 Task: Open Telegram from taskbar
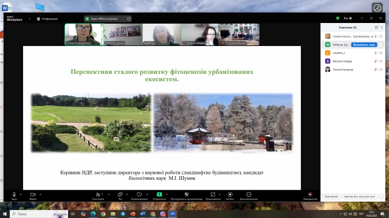[123, 214]
